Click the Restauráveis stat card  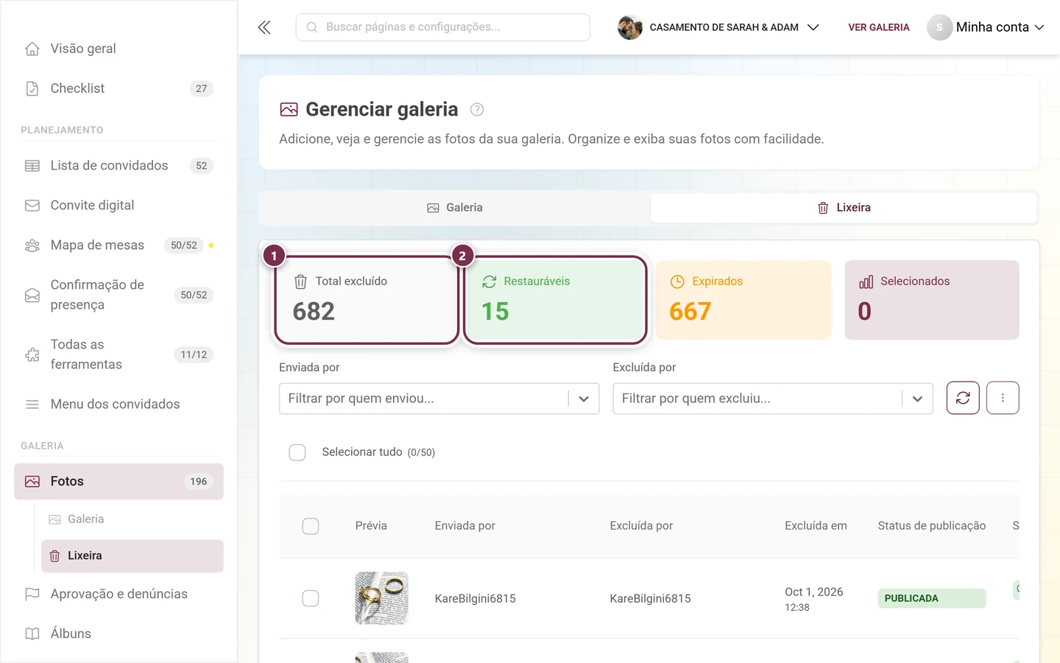tap(555, 300)
